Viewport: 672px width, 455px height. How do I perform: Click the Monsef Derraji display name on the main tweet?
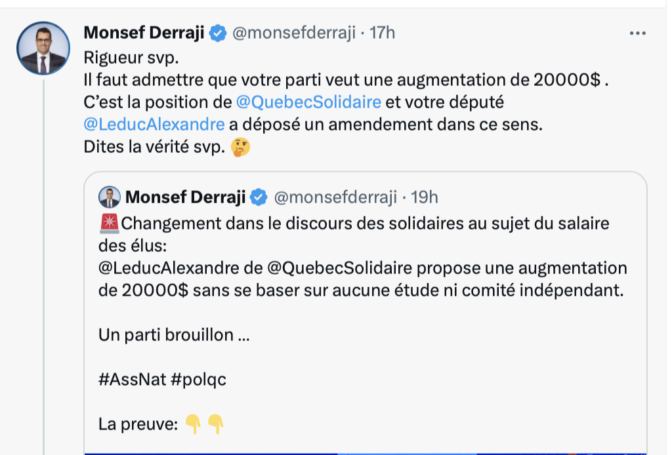pos(144,33)
